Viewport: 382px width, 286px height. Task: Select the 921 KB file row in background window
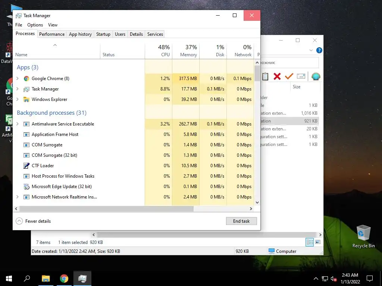point(290,121)
